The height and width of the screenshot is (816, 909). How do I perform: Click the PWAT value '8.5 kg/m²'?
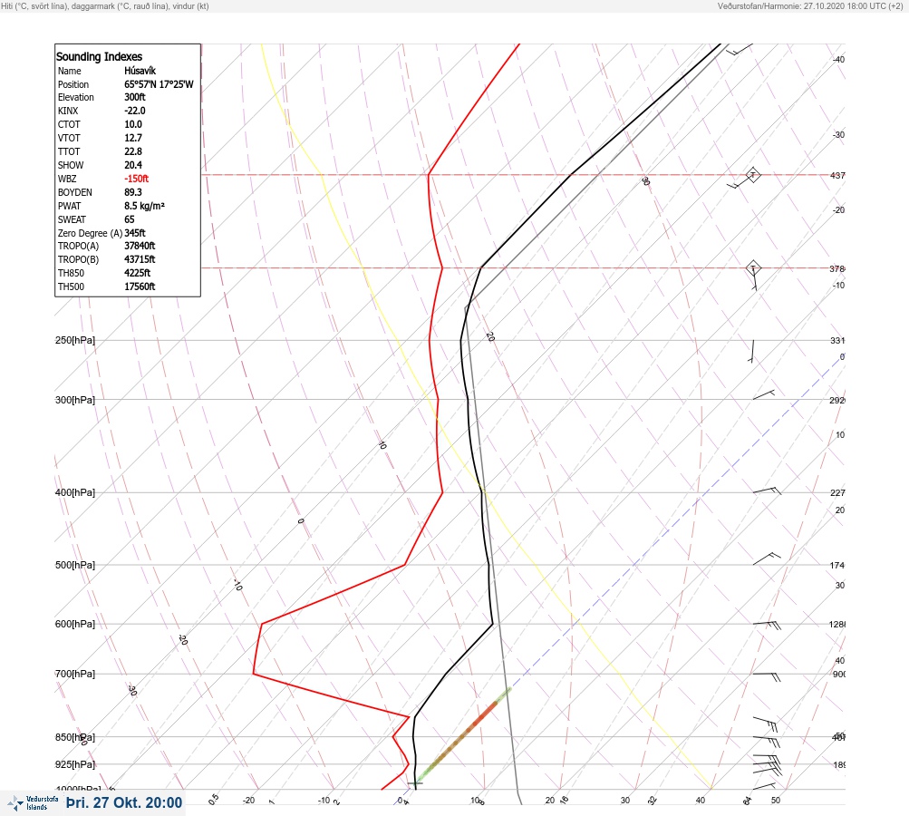tap(144, 206)
